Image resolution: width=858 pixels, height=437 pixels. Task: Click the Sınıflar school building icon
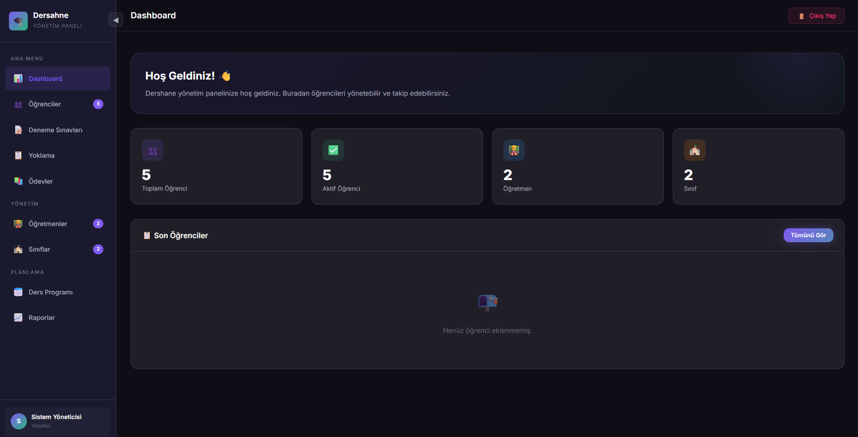(x=18, y=250)
